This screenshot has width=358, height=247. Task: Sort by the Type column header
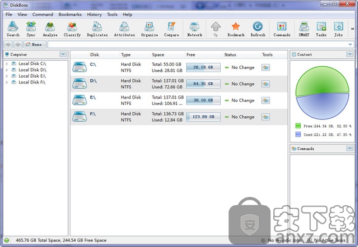(126, 54)
